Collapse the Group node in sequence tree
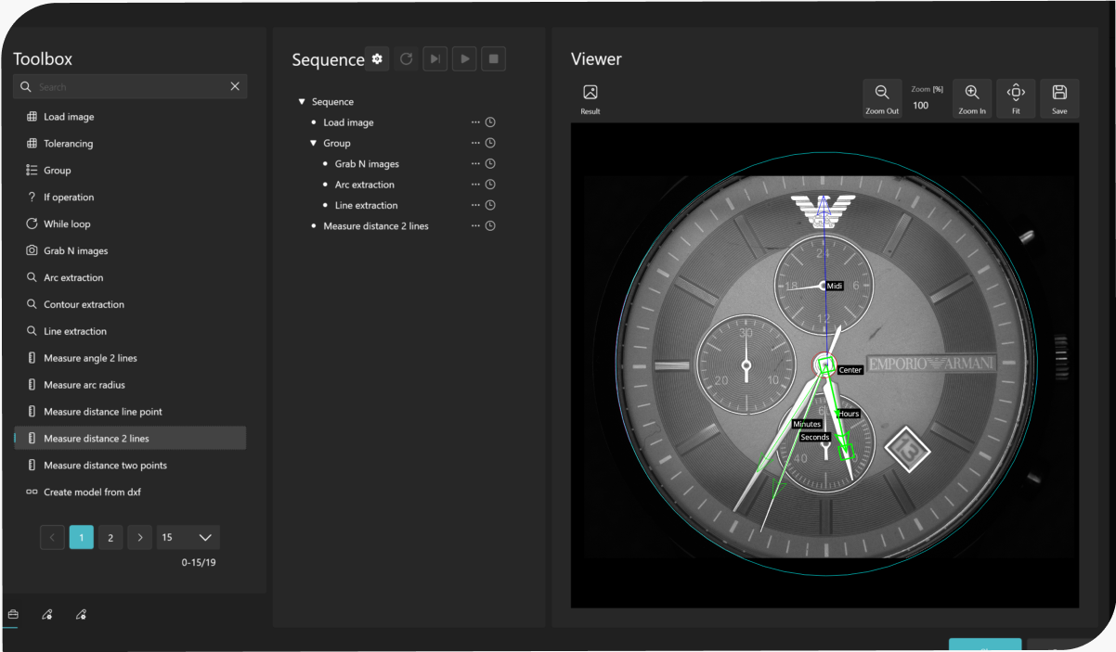The width and height of the screenshot is (1116, 652). [314, 143]
